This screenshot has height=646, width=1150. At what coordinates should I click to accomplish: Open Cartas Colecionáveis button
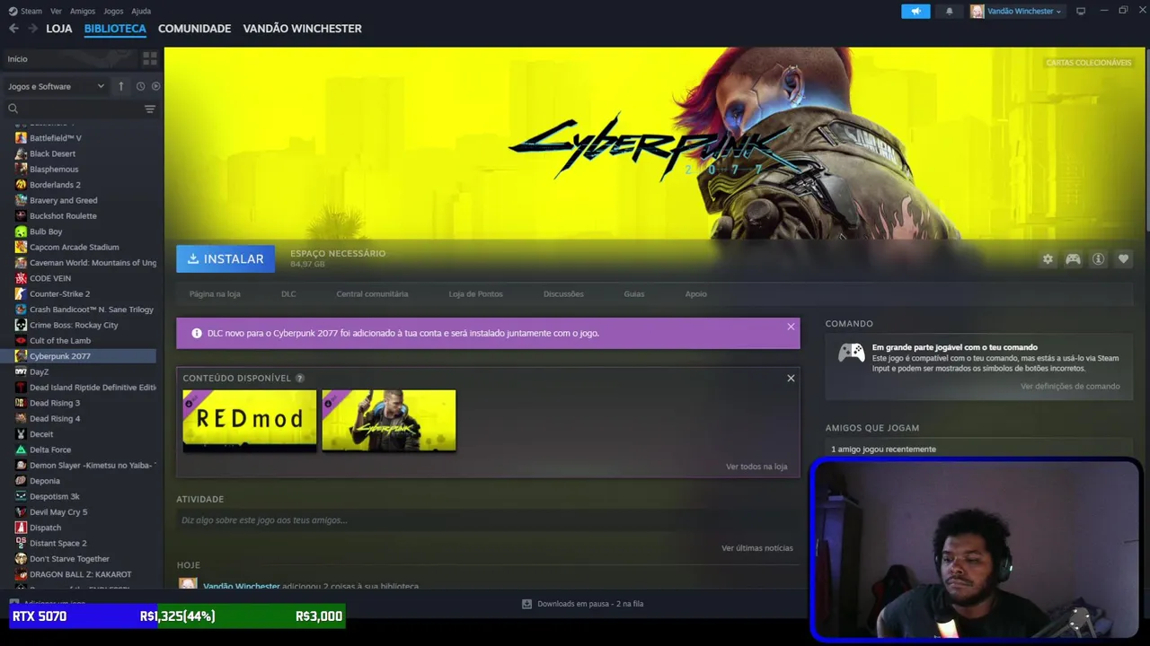1089,63
